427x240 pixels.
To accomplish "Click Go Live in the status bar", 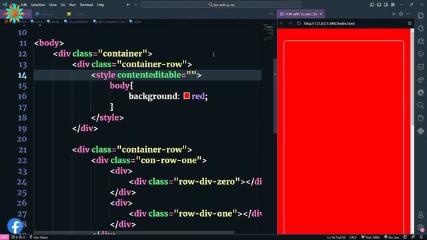I will click(392, 237).
